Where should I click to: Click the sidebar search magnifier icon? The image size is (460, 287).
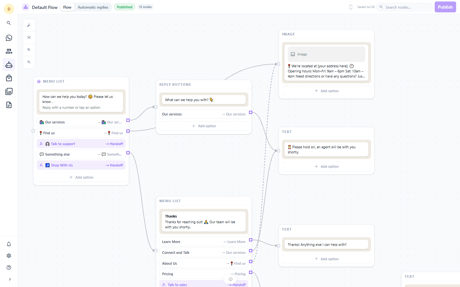click(x=9, y=23)
